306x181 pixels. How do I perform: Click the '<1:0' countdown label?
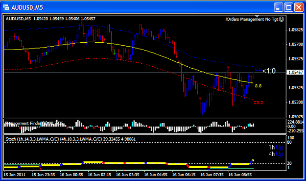[x=269, y=71]
